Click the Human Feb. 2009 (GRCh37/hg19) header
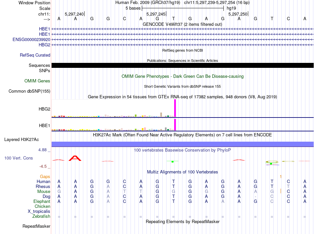This screenshot has height=234, width=314. 148,3
